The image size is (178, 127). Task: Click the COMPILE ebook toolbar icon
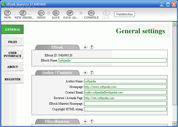pos(91,13)
